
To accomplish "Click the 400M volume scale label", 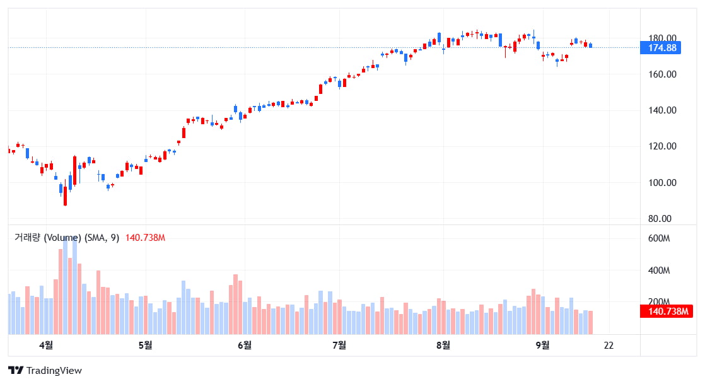I will [659, 271].
